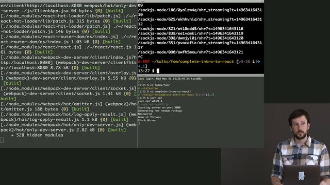Click the '13:27 $' prompt cursor block
This screenshot has width=330, height=185.
(158, 71)
